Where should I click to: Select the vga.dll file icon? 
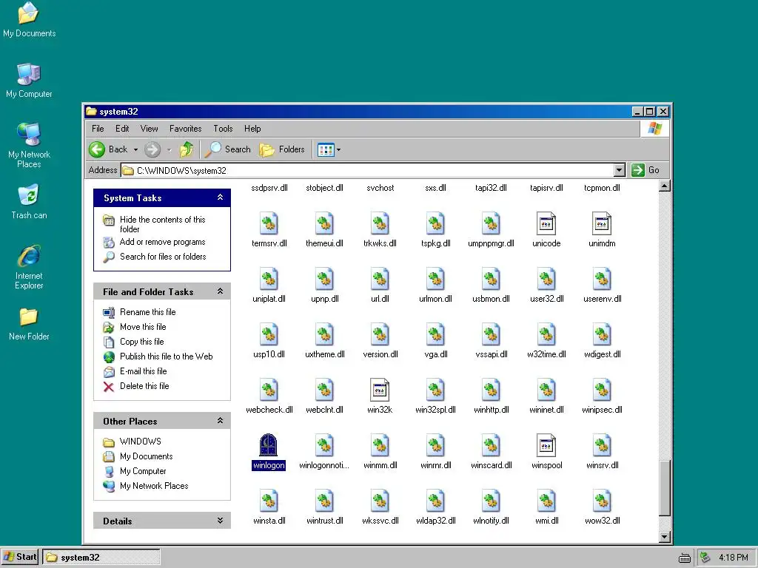coord(435,335)
